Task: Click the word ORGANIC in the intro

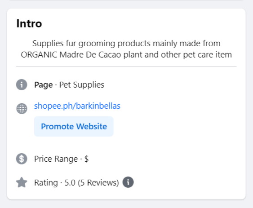Action: click(39, 55)
